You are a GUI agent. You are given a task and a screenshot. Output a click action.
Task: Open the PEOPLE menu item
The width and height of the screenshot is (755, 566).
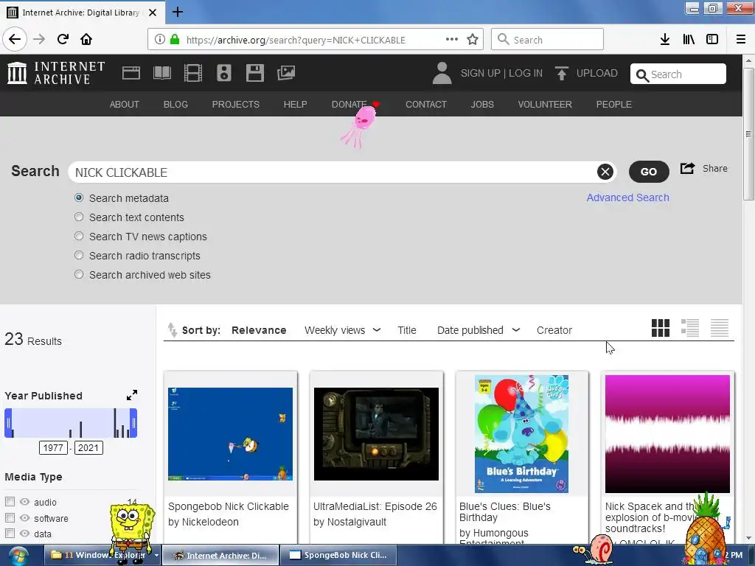click(613, 105)
